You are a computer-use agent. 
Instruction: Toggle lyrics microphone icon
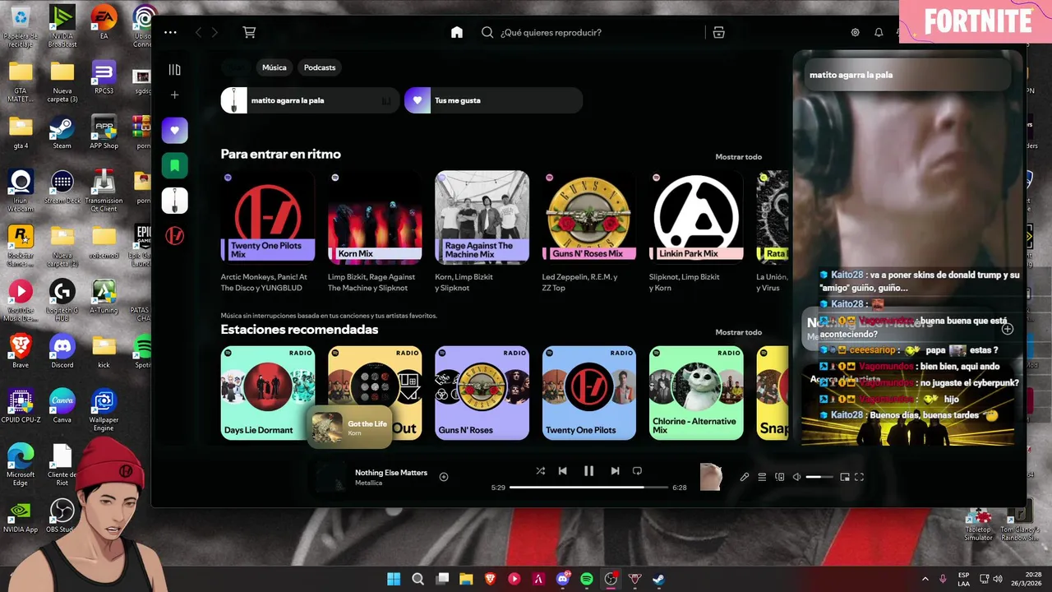click(745, 477)
